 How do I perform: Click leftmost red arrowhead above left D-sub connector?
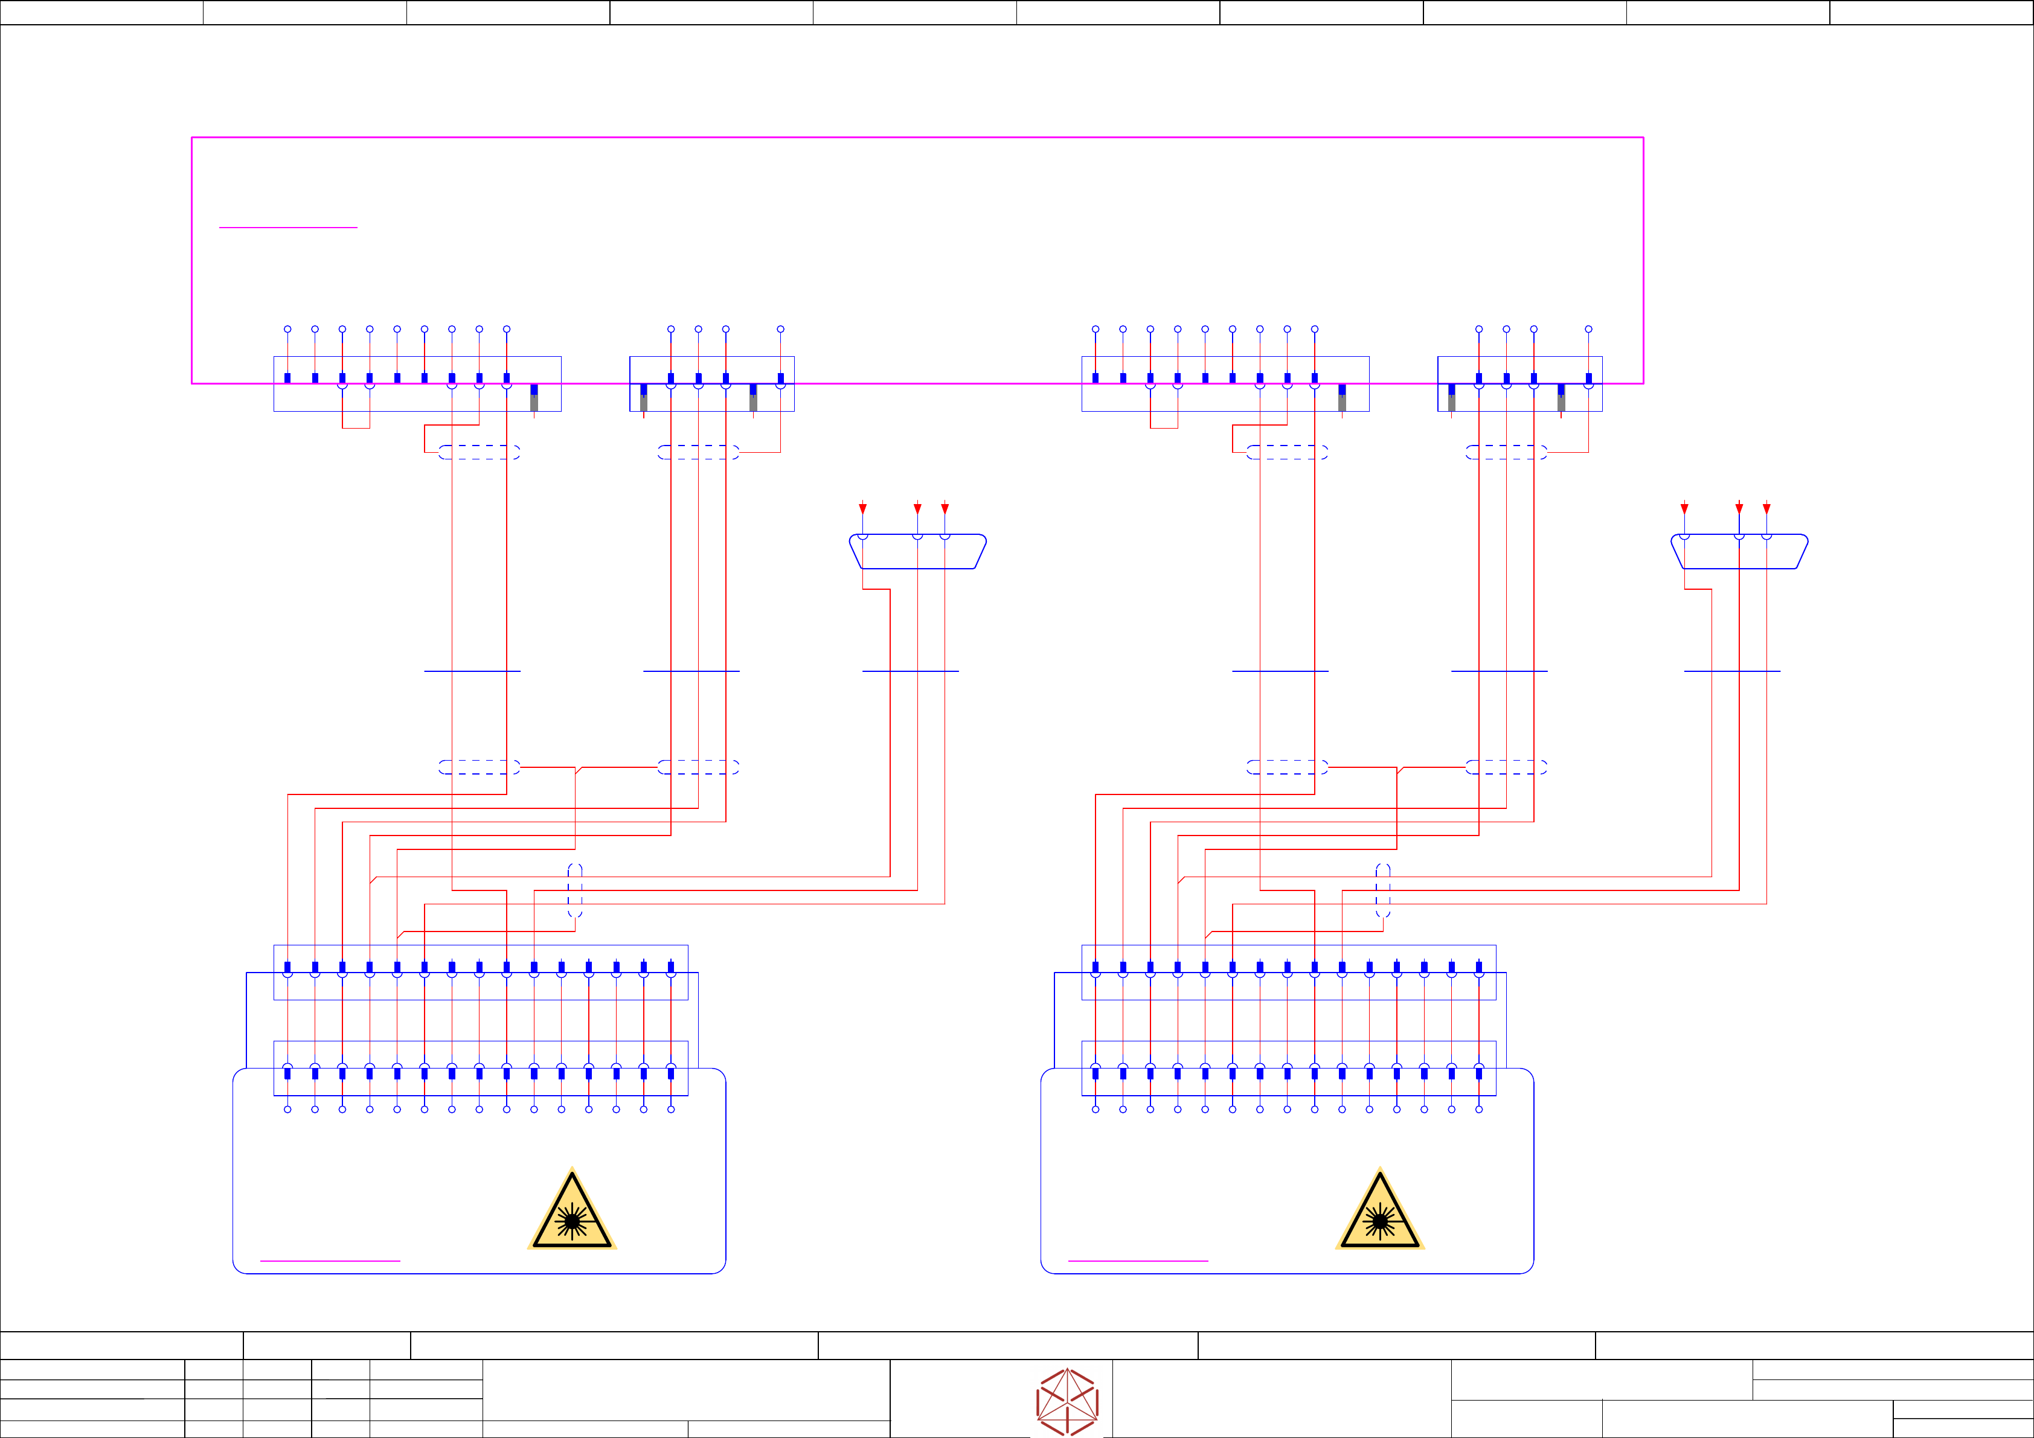(863, 509)
